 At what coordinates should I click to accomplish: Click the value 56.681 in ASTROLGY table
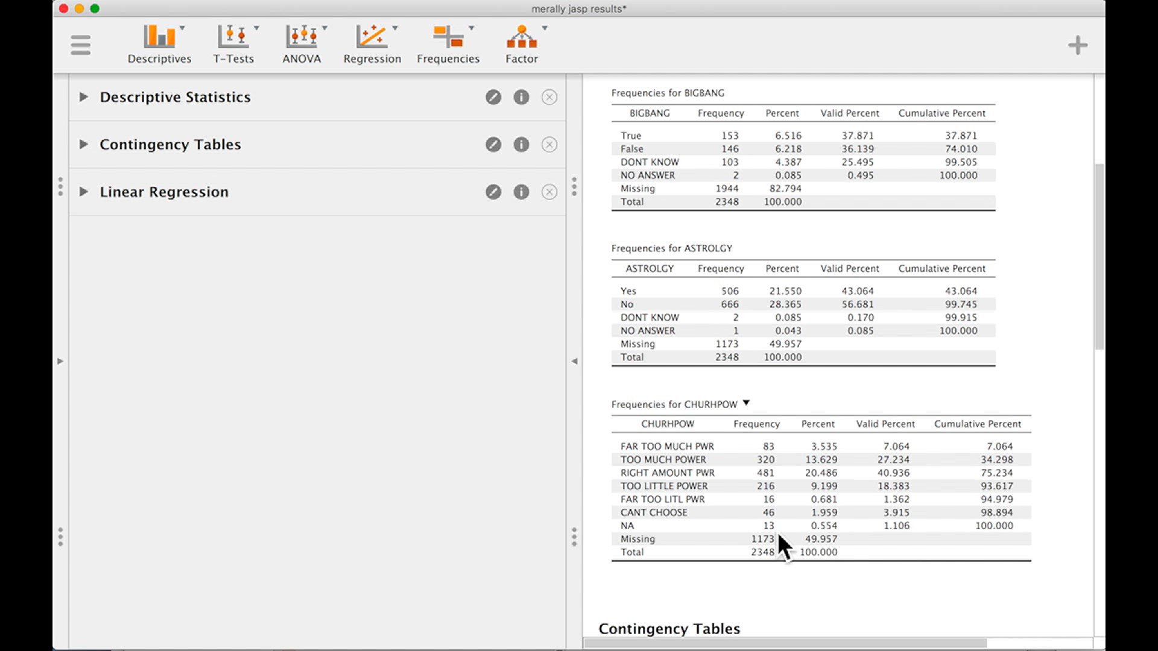[858, 304]
